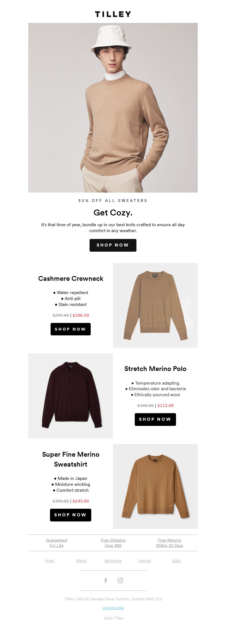Open Free Returns Within 30 Days link
This screenshot has height=634, width=226.
tap(169, 543)
